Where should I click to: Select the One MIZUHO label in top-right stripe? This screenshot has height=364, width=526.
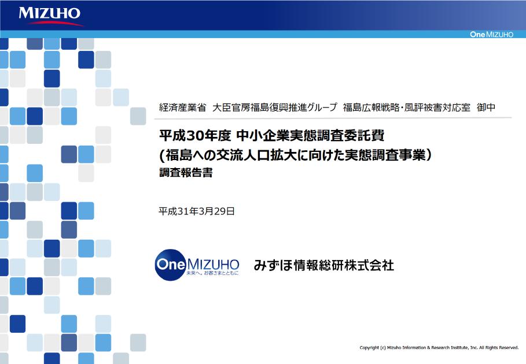point(491,35)
